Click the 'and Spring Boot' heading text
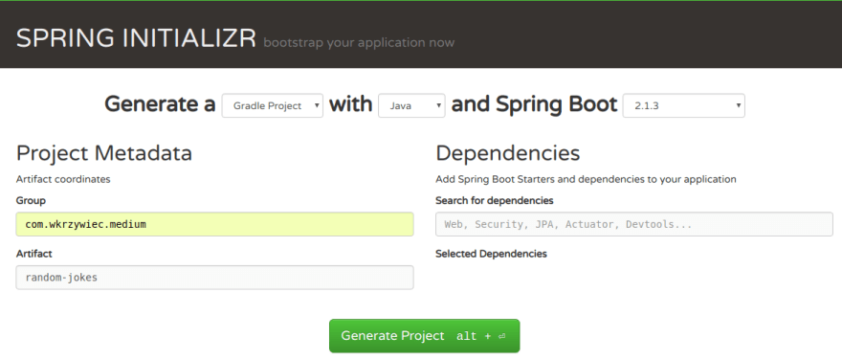The width and height of the screenshot is (842, 360). (534, 104)
